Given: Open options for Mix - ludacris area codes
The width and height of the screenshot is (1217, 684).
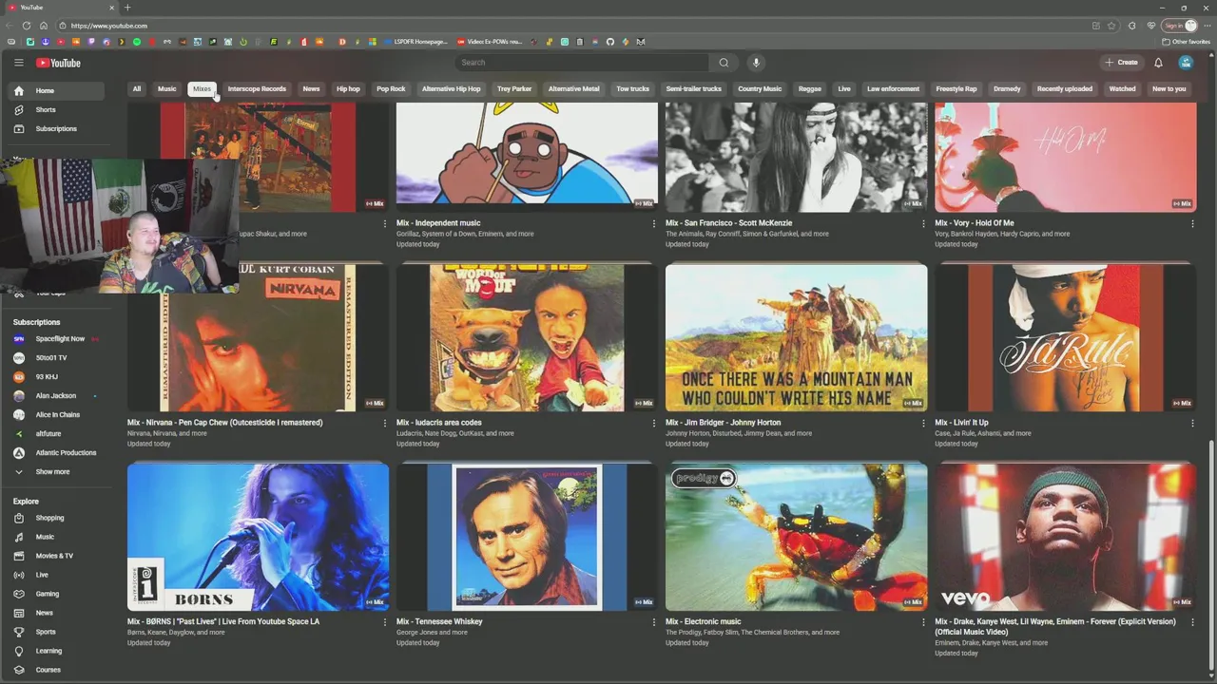Looking at the screenshot, I should pos(654,424).
